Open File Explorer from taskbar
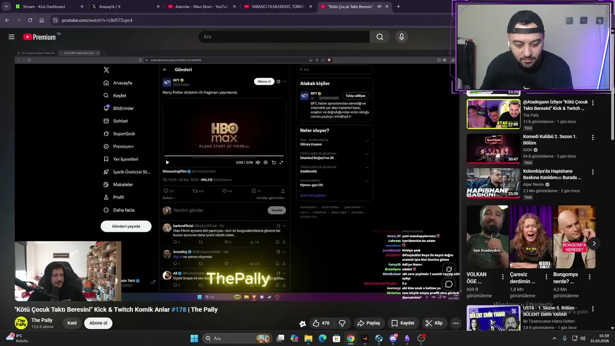The image size is (615, 346). [x=308, y=338]
